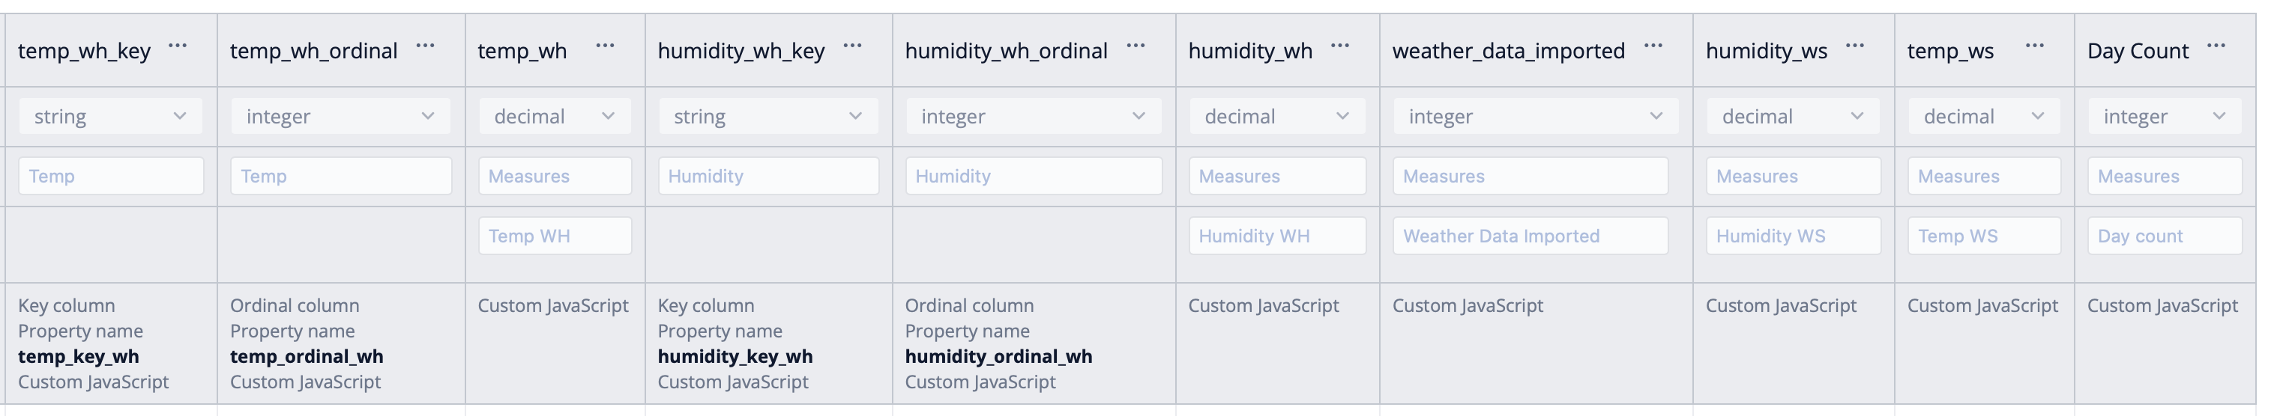The image size is (2283, 416).
Task: Open the integer type dropdown for weather_data_imported
Action: [1535, 116]
